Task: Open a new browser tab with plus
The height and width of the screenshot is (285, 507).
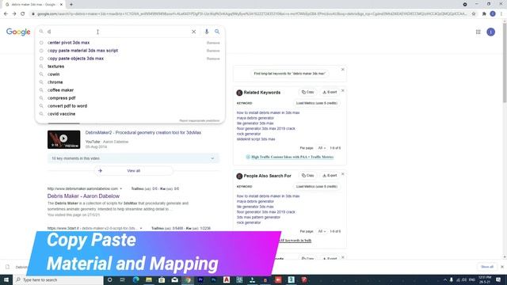Action: click(x=71, y=5)
